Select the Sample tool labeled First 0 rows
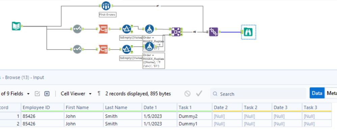The image size is (337, 133). (106, 6)
